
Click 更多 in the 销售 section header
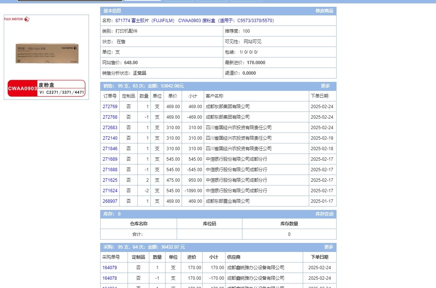point(325,86)
